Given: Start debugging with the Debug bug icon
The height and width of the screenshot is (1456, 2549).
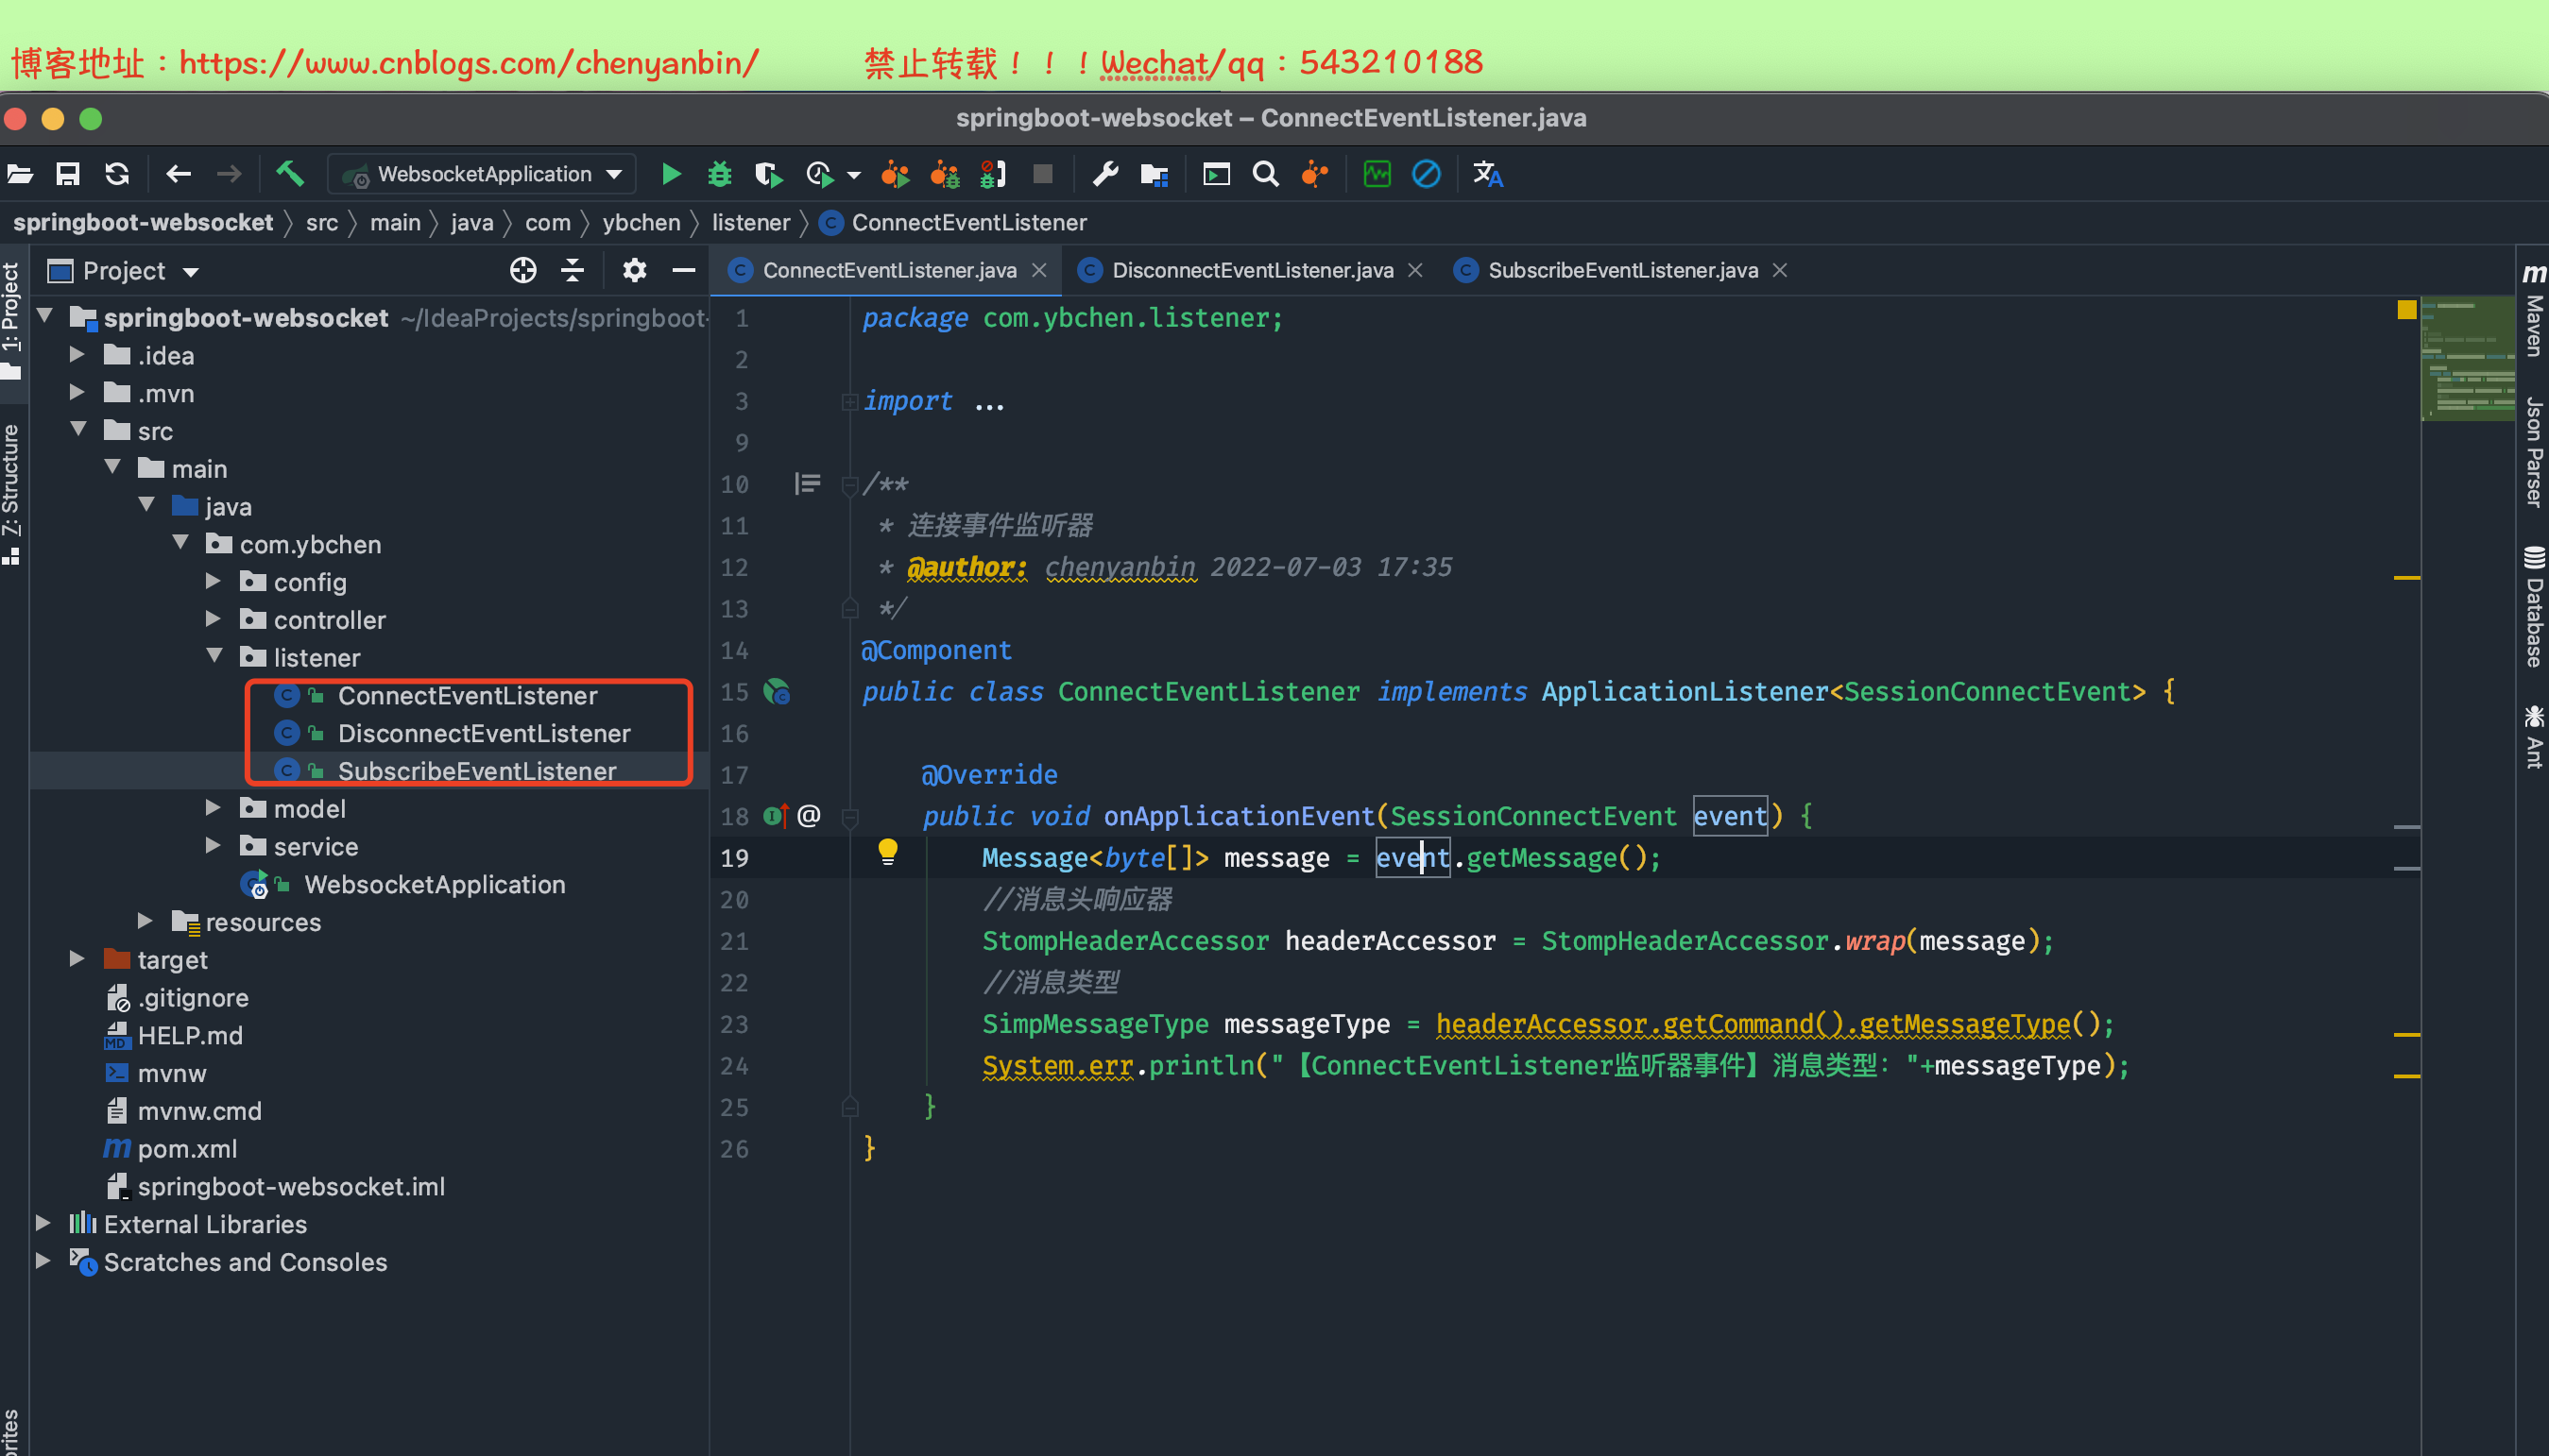Looking at the screenshot, I should pyautogui.click(x=719, y=174).
